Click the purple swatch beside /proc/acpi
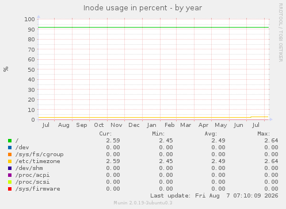 [10, 175]
